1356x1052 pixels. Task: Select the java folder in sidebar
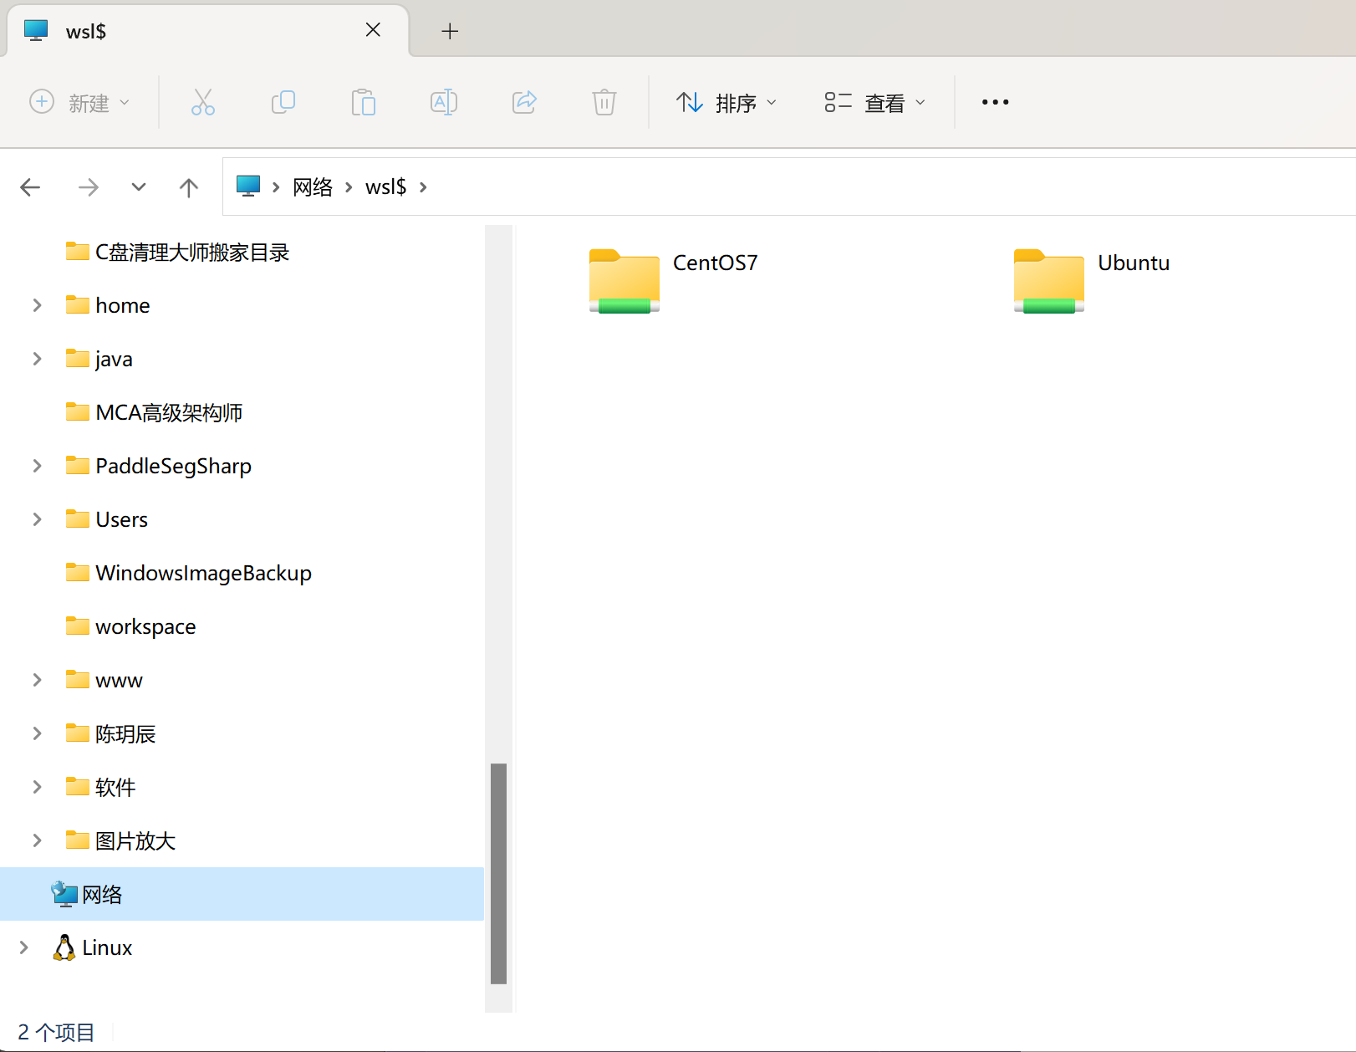tap(99, 359)
